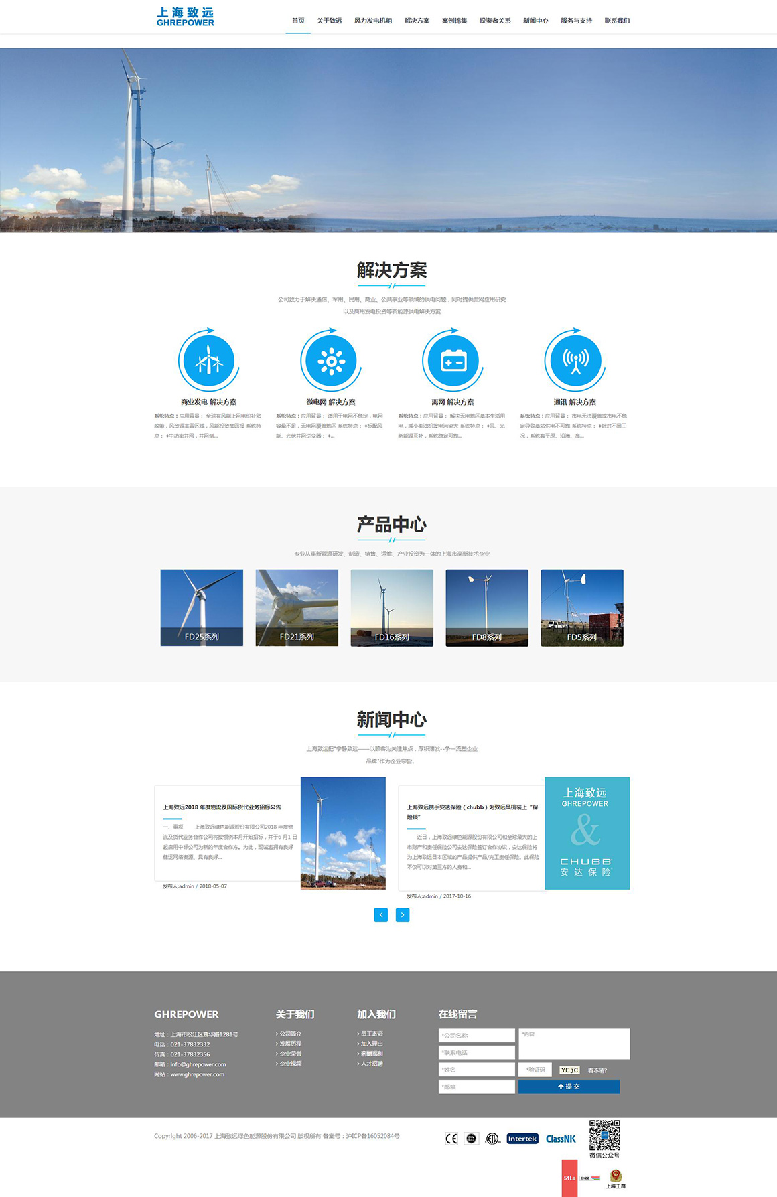Click the WeChat QR code image
This screenshot has height=1197, width=777.
pyautogui.click(x=604, y=1135)
